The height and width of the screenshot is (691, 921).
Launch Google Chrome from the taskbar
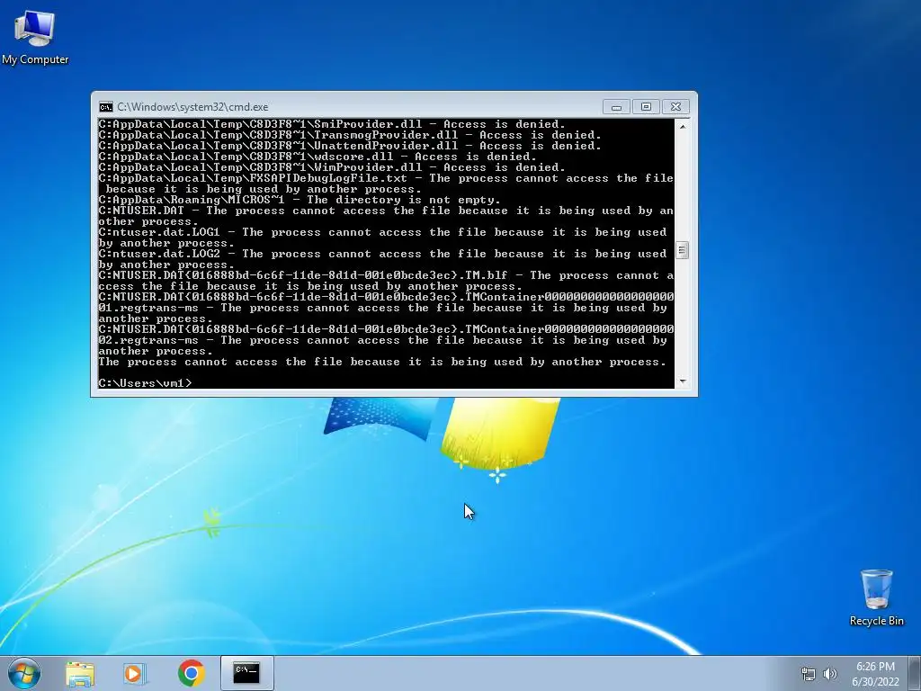pyautogui.click(x=191, y=673)
